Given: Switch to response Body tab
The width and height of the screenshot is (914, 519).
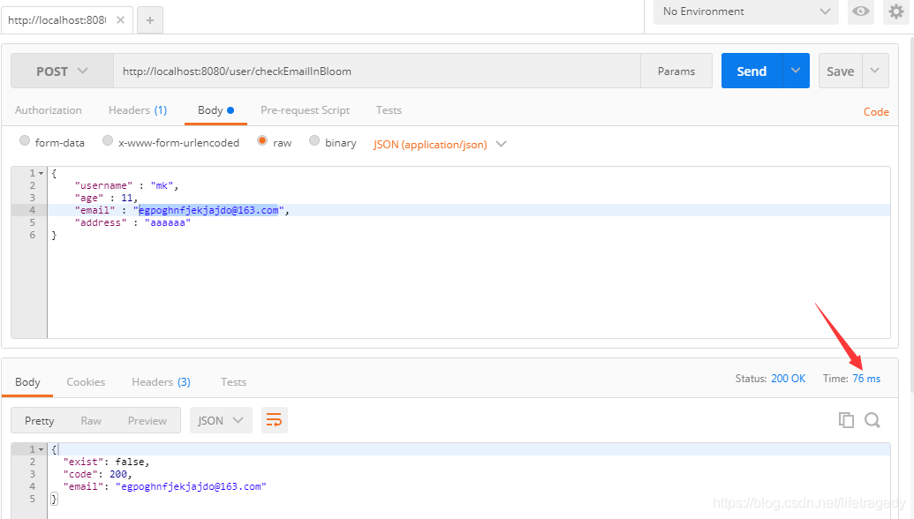Looking at the screenshot, I should tap(27, 381).
